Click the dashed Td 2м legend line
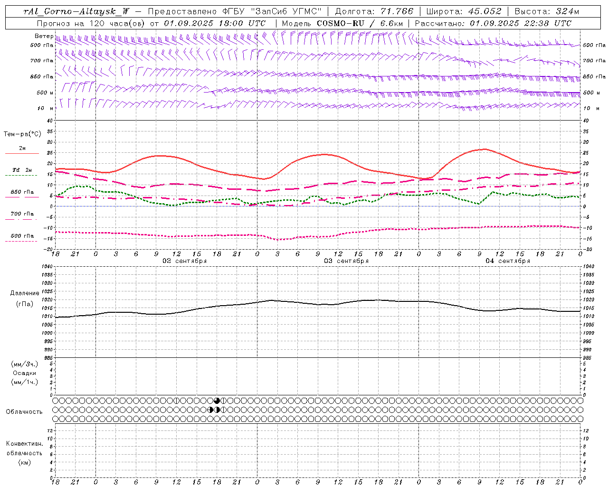 point(21,176)
